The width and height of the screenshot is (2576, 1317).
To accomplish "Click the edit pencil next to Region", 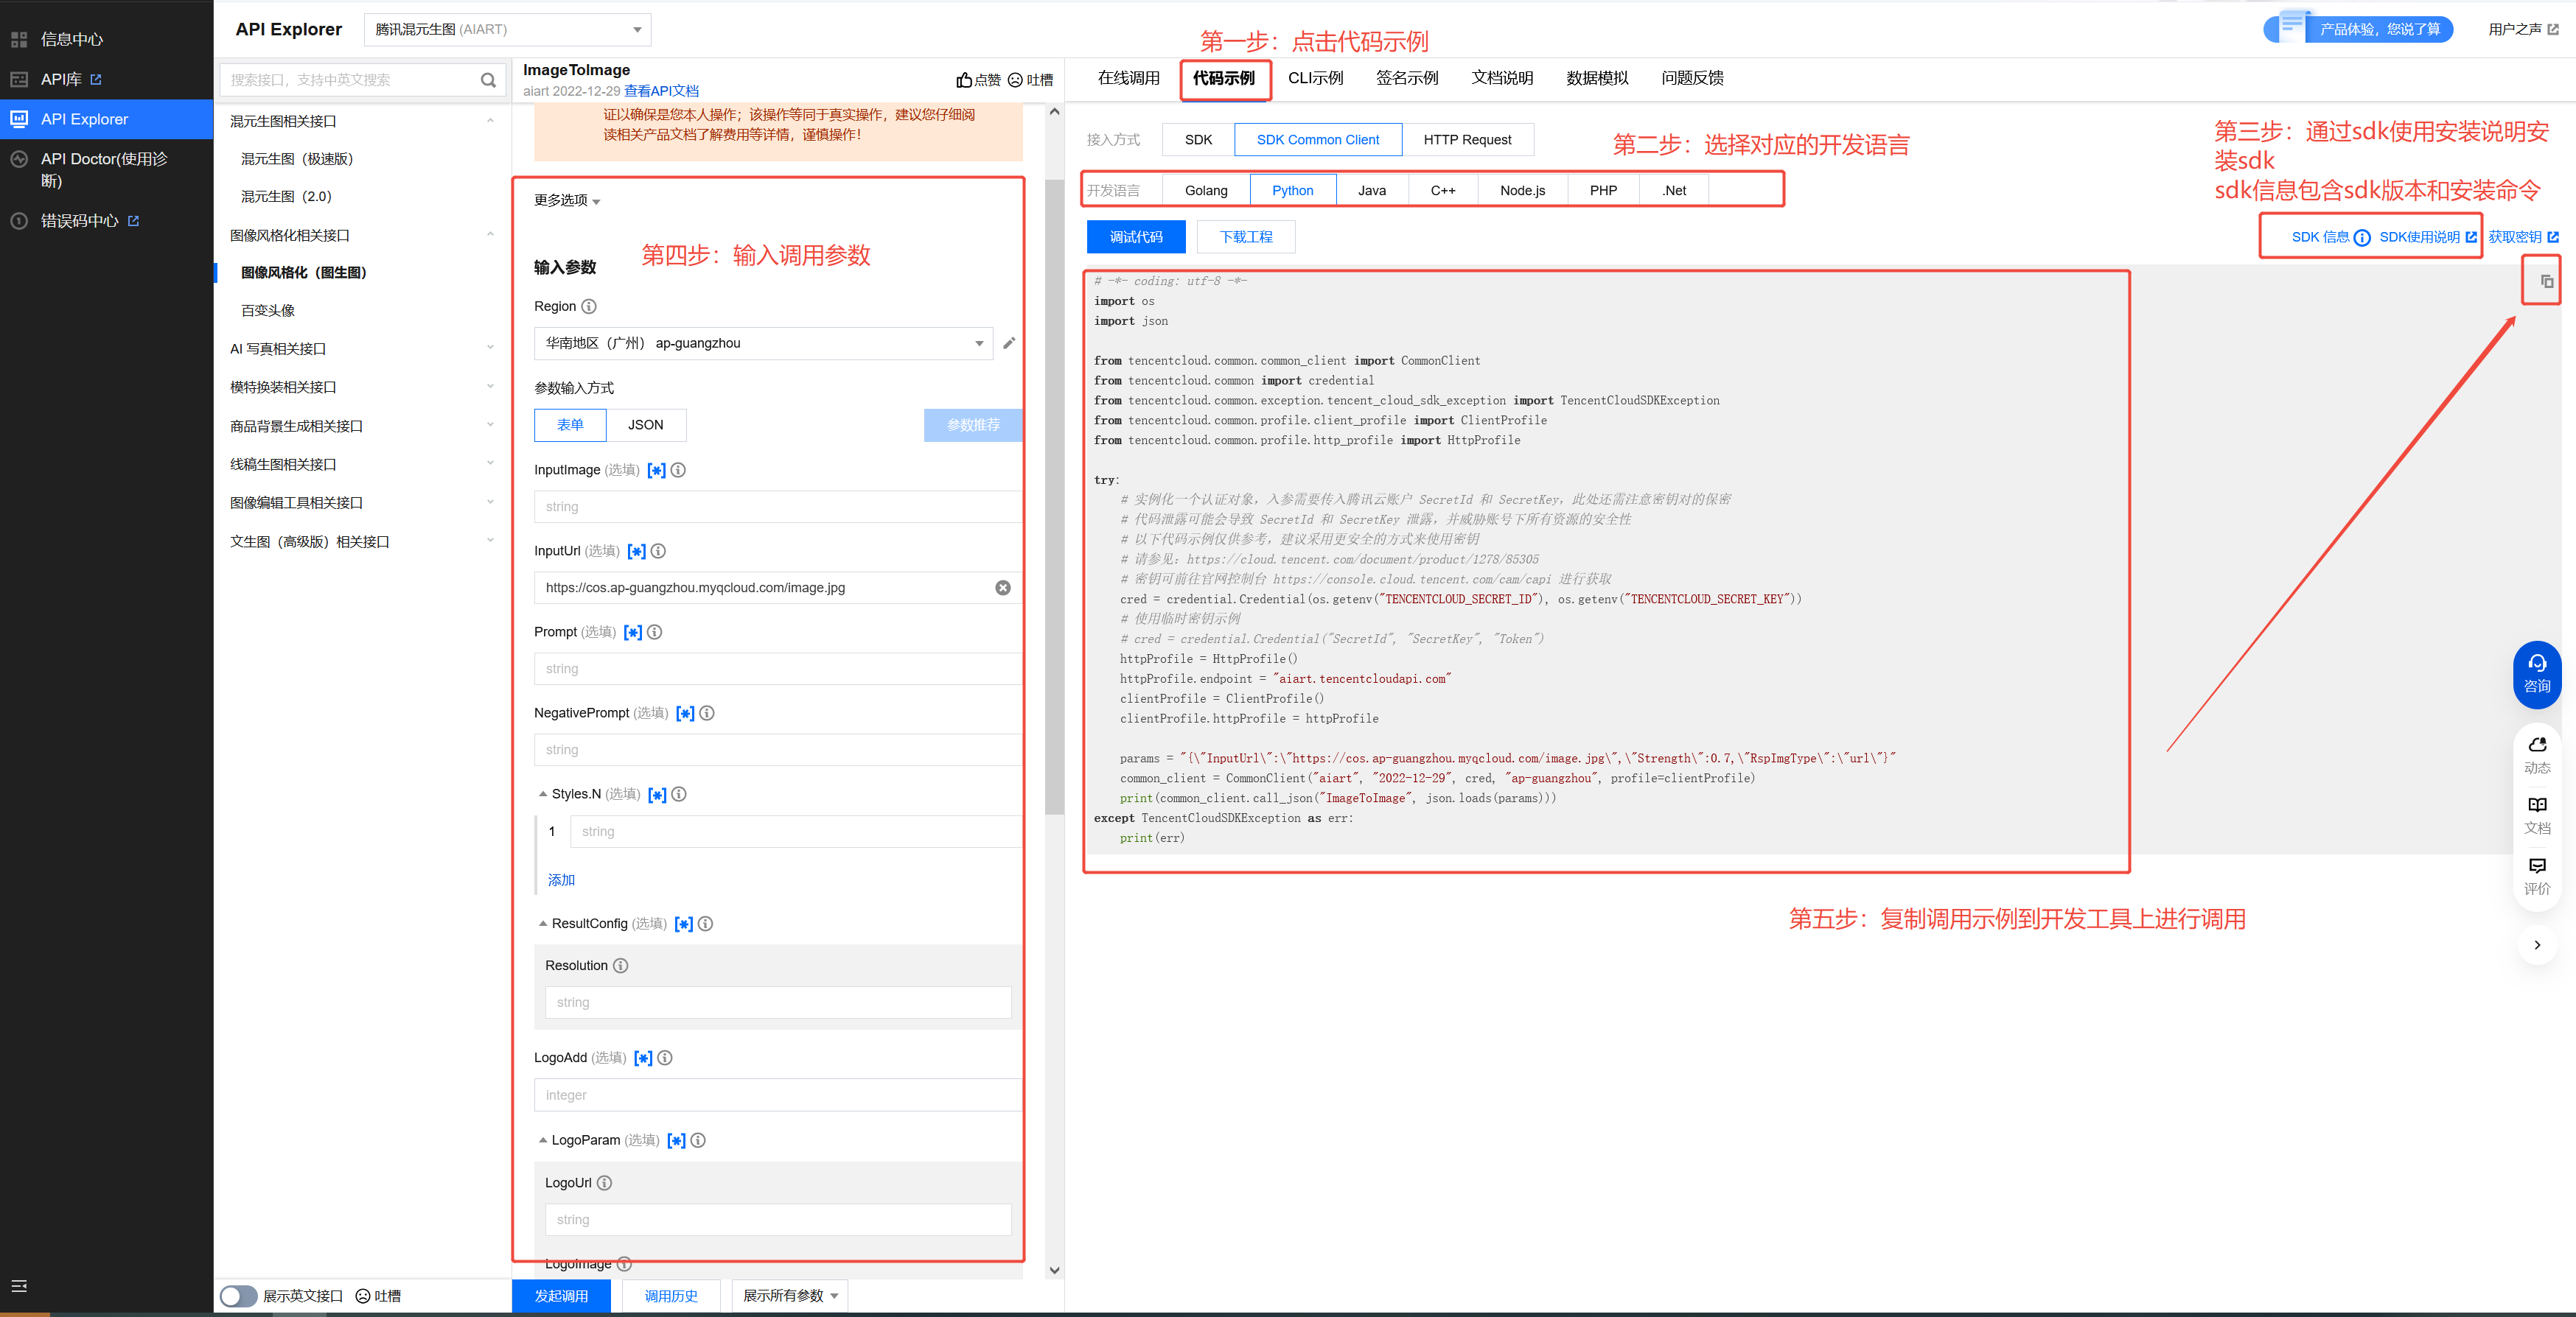I will pyautogui.click(x=1009, y=343).
